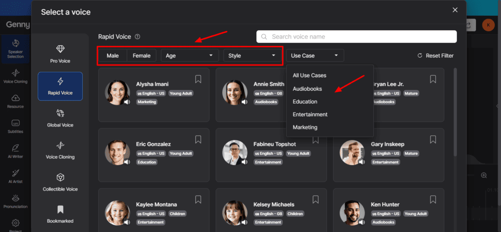This screenshot has width=501, height=232.
Task: Select the Annie Smith avatar
Action: 235,92
